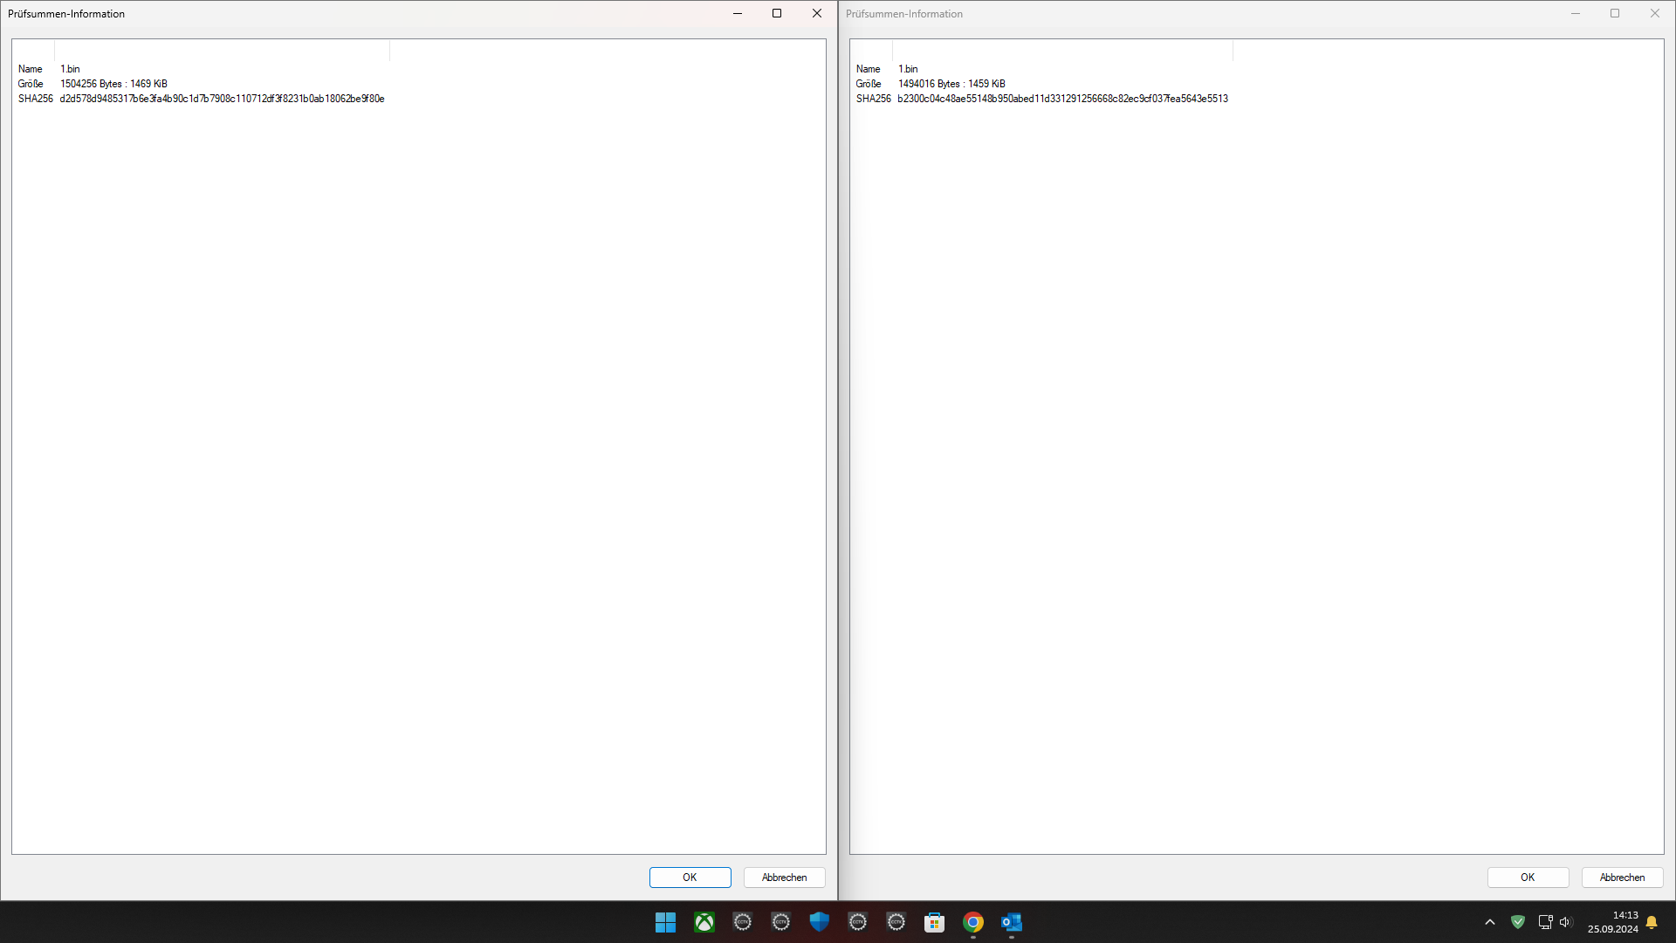Confirm left checksum dialog with OK
The width and height of the screenshot is (1676, 943).
(690, 878)
